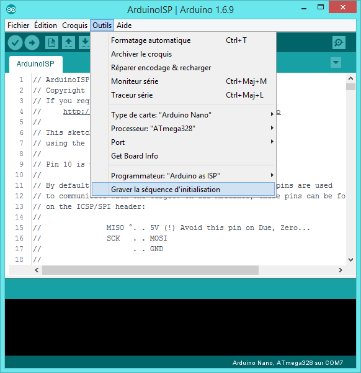
Task: Select Get Board Info
Action: [x=183, y=156]
